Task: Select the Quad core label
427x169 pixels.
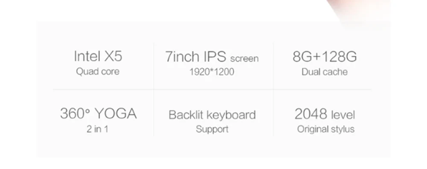Action: (98, 72)
